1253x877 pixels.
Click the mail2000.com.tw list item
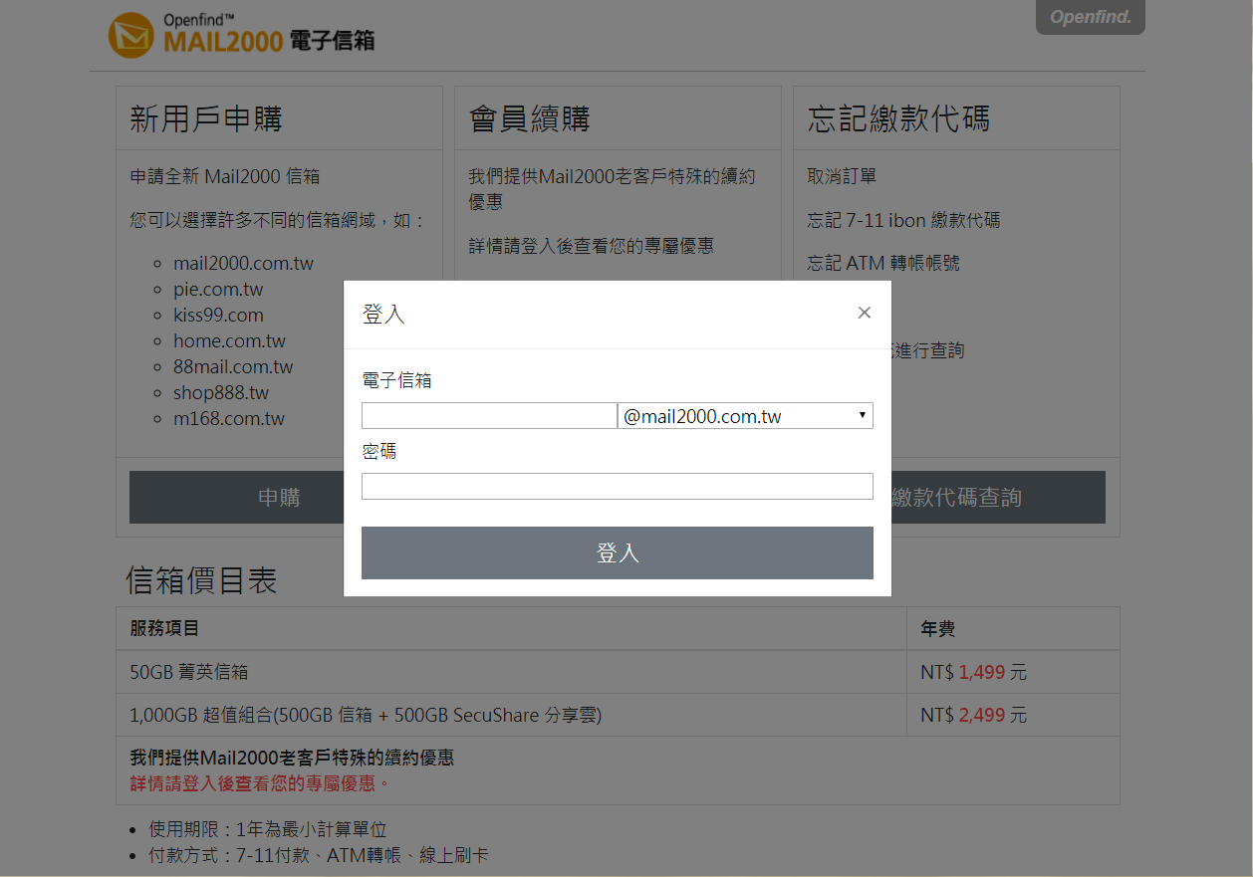[x=243, y=264]
